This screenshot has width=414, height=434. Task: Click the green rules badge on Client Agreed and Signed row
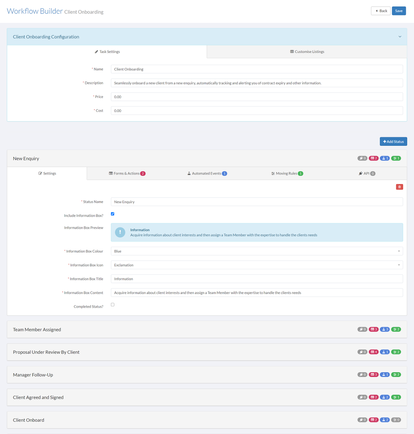[396, 397]
